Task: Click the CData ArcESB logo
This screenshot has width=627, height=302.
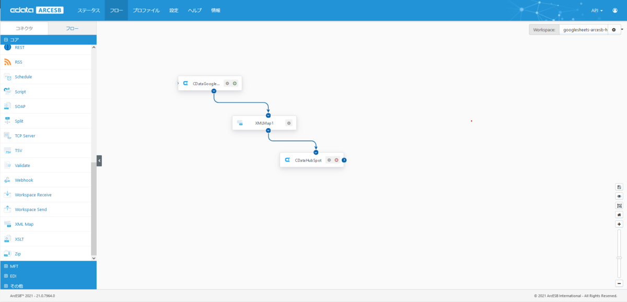Action: click(x=37, y=10)
